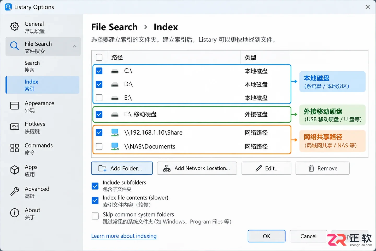The width and height of the screenshot is (376, 251).
Task: Confirm with the OK button
Action: pyautogui.click(x=267, y=236)
